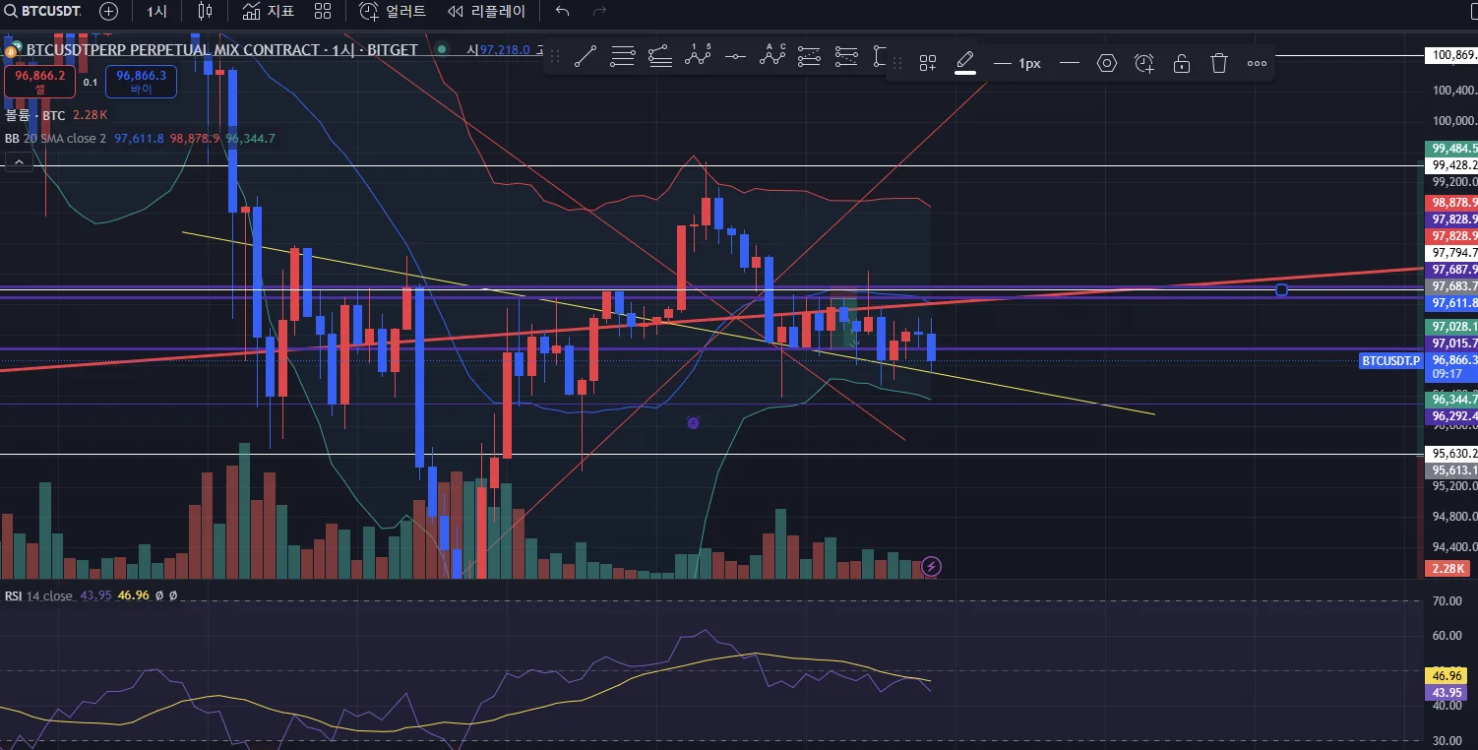
Task: Undo the last chart action
Action: click(563, 12)
